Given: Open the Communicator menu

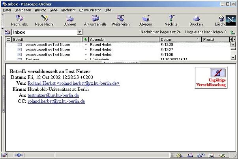Looking at the screenshot, I should pyautogui.click(x=90, y=10).
